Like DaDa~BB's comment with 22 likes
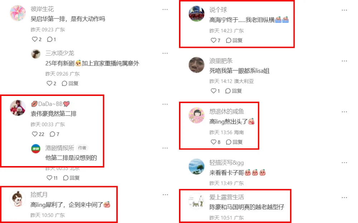 [38, 134]
